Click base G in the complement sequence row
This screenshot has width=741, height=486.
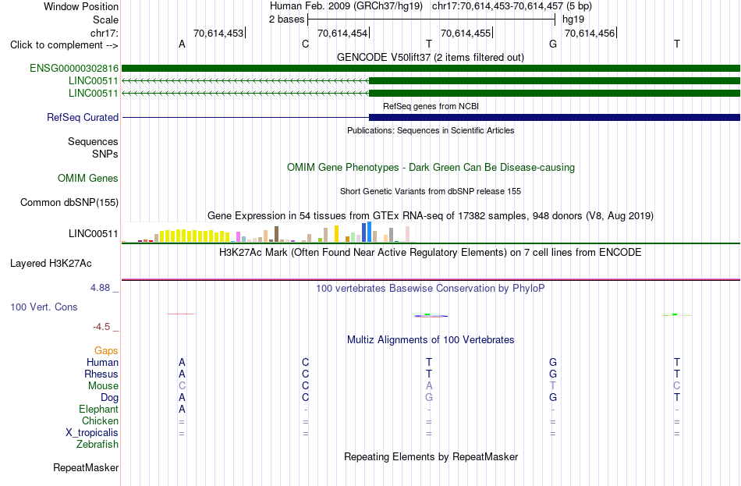click(x=553, y=44)
